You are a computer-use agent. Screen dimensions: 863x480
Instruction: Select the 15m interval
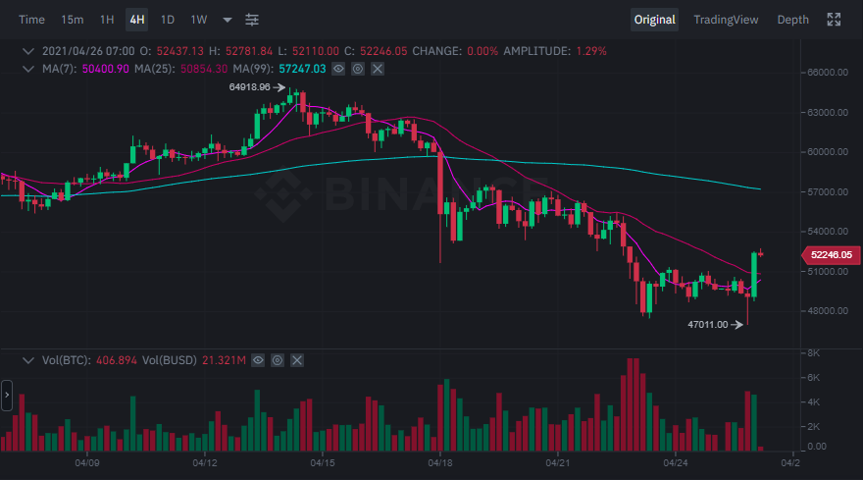click(72, 20)
